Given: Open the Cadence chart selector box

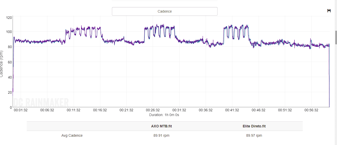Looking at the screenshot, I should click(165, 11).
